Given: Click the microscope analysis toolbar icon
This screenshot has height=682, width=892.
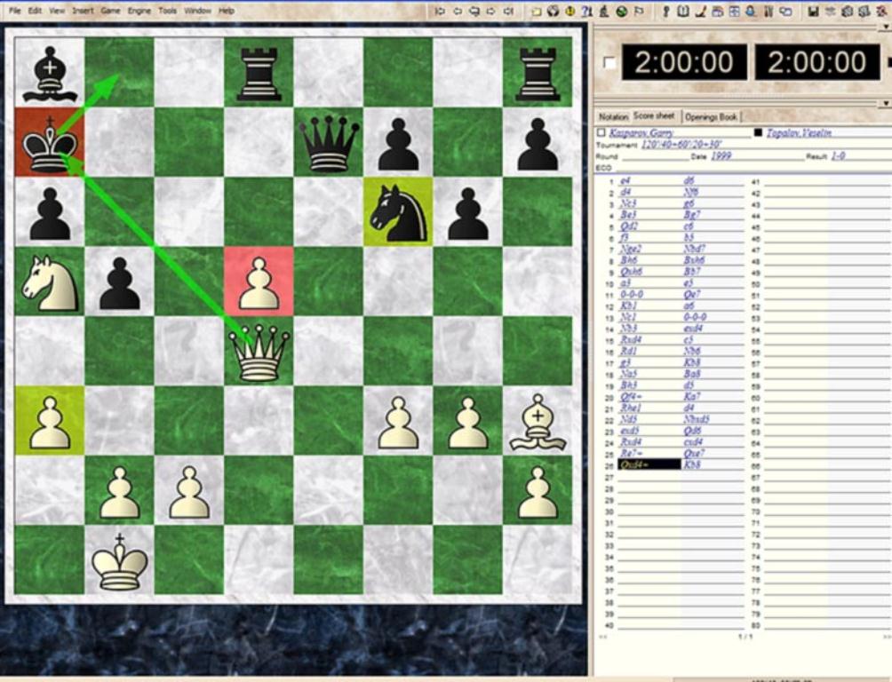Looking at the screenshot, I should pos(604,12).
